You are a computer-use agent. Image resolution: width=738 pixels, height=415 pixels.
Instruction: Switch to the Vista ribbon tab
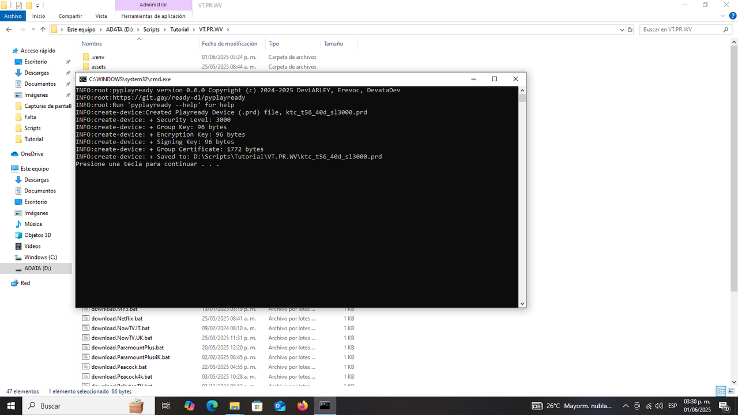[101, 16]
